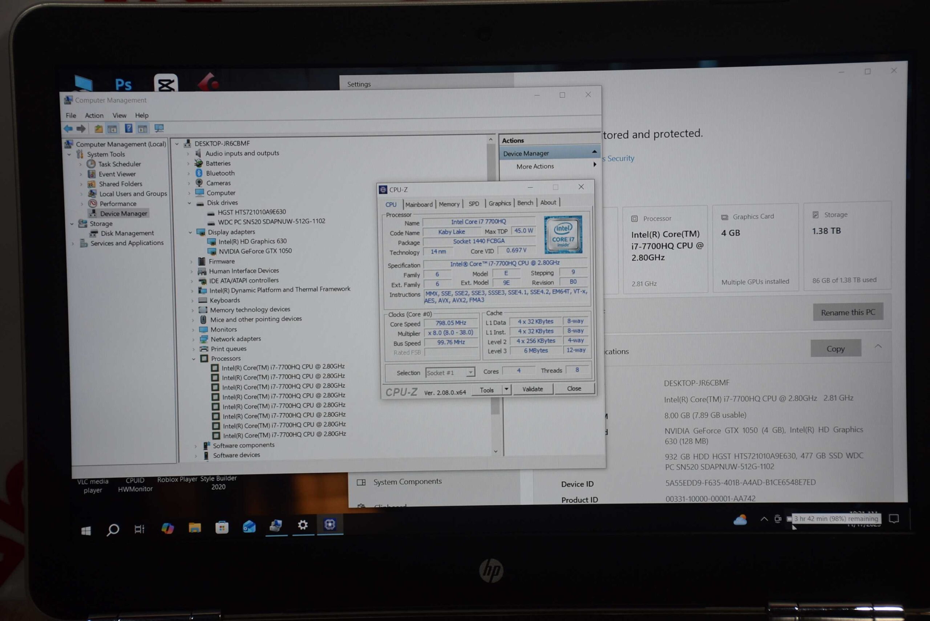Switch to the Mainboard tab in CPU-Z
This screenshot has height=621, width=930.
[x=418, y=204]
